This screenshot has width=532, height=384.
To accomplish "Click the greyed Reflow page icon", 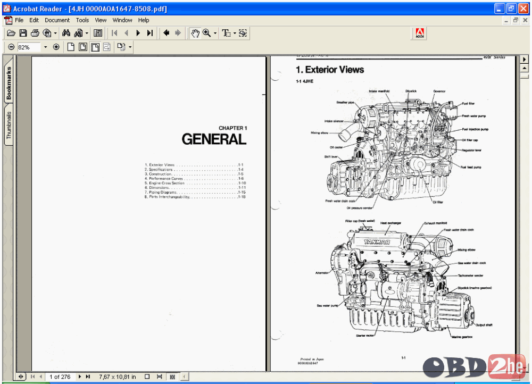I will [x=107, y=47].
